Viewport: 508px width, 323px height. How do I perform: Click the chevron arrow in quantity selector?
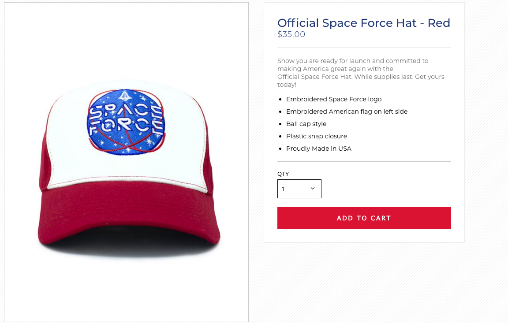(313, 188)
